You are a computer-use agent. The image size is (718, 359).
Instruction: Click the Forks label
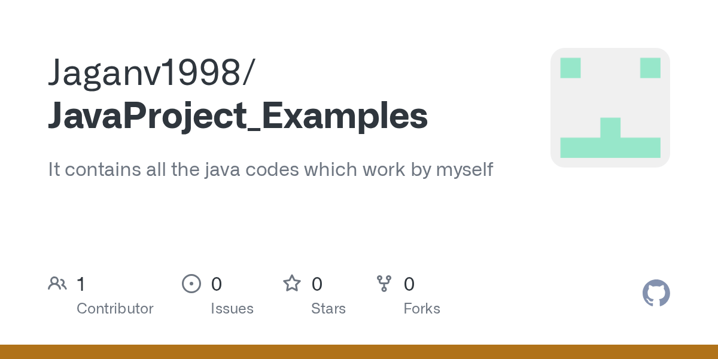[421, 309]
